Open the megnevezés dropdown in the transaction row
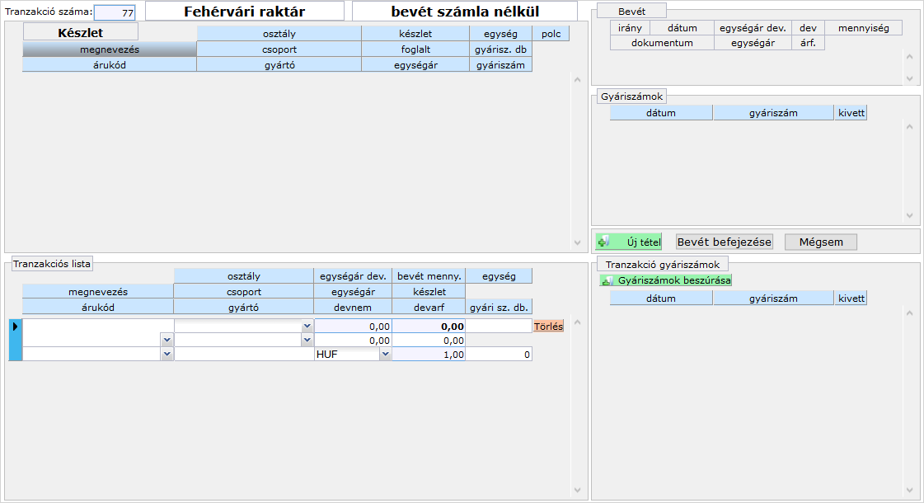 pyautogui.click(x=167, y=340)
